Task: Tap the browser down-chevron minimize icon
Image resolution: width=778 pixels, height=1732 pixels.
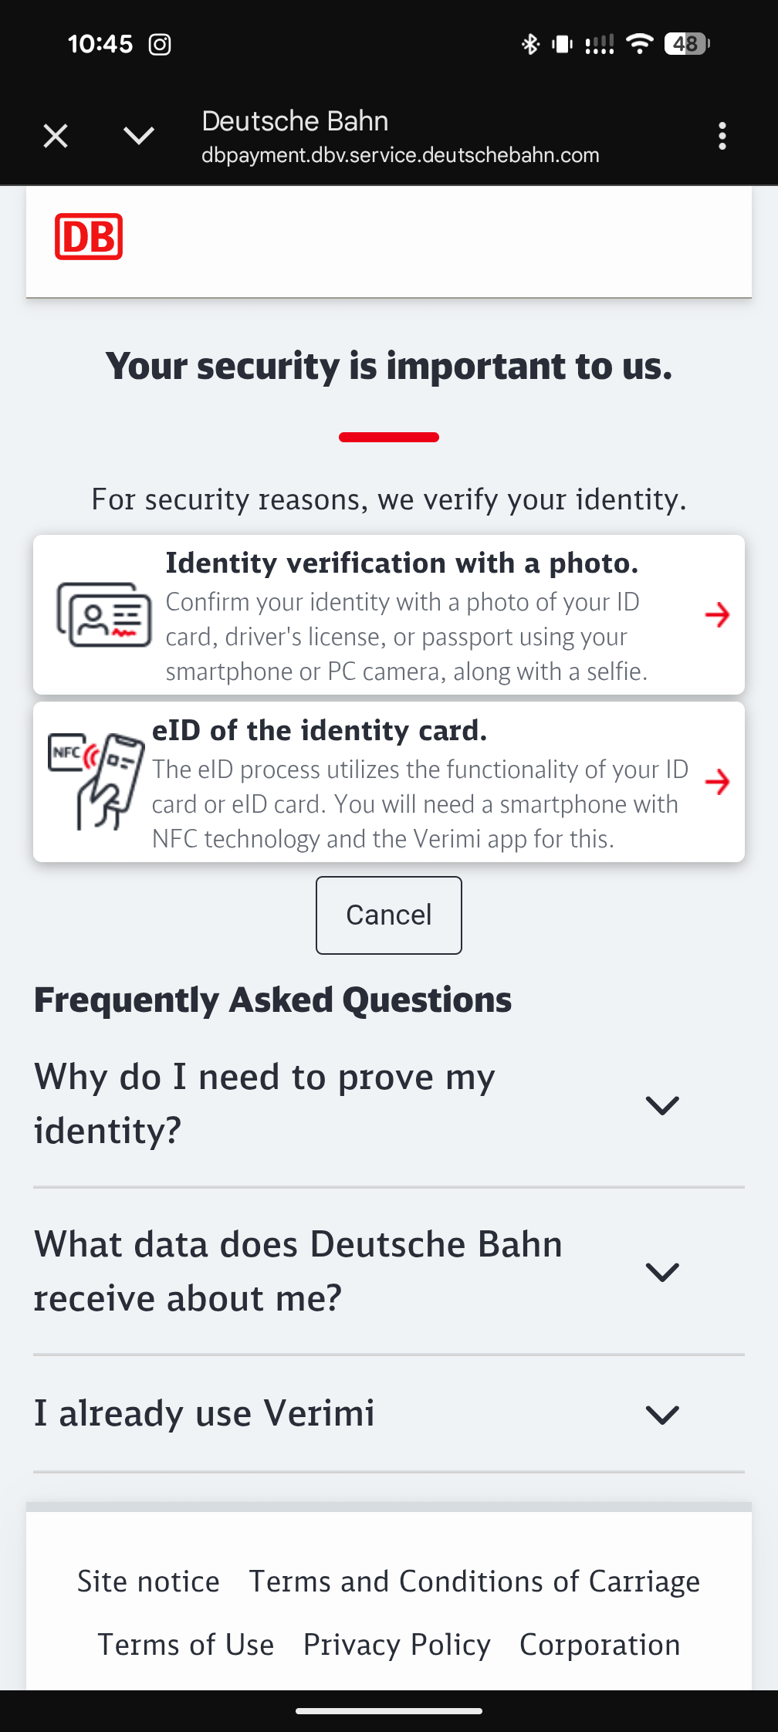Action: 139,136
